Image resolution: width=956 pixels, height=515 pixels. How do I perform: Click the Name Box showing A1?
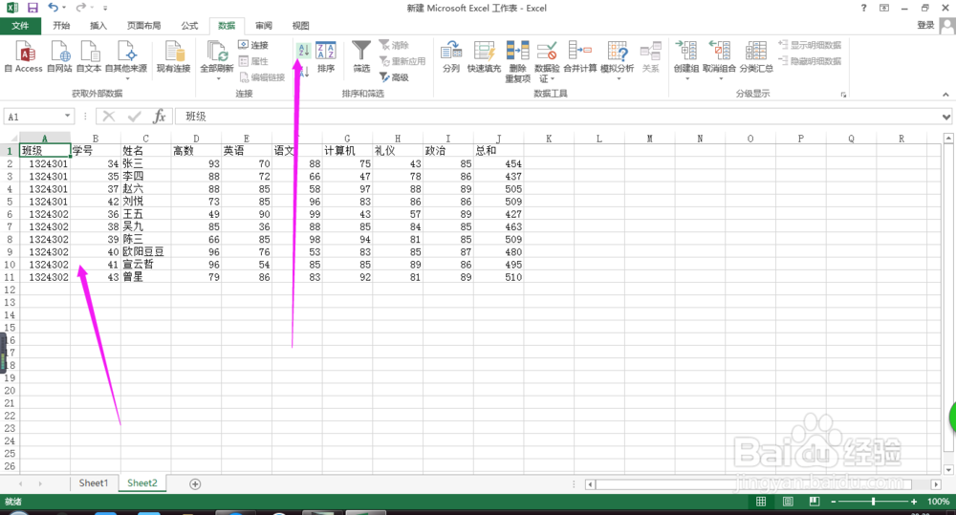[x=33, y=117]
